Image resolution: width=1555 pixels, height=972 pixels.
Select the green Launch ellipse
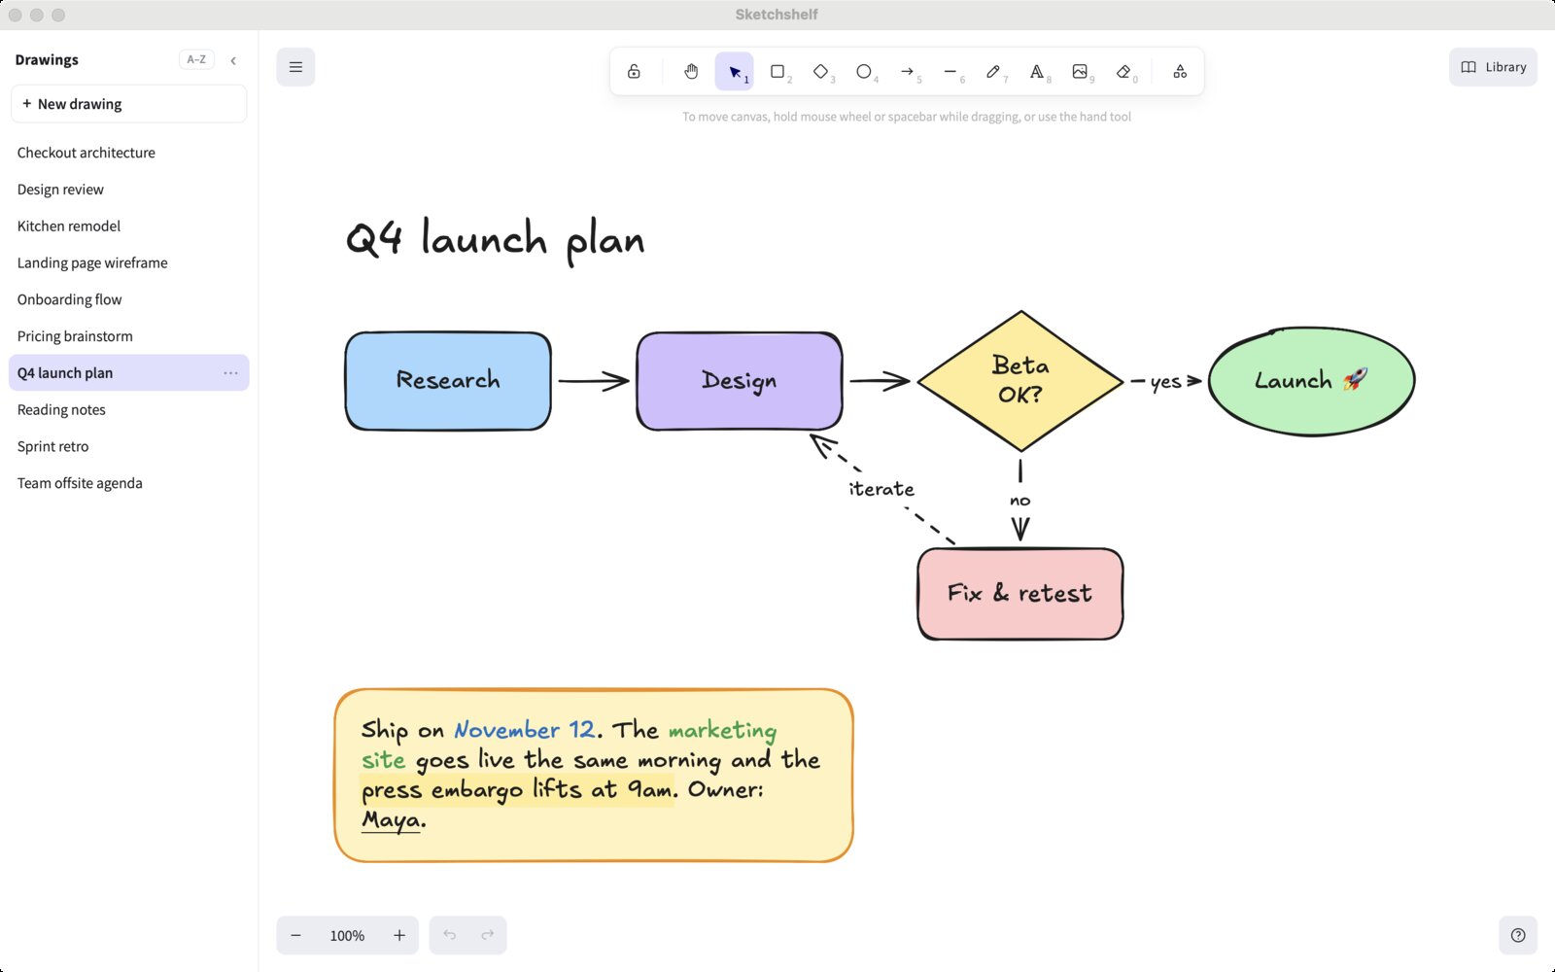(1311, 381)
